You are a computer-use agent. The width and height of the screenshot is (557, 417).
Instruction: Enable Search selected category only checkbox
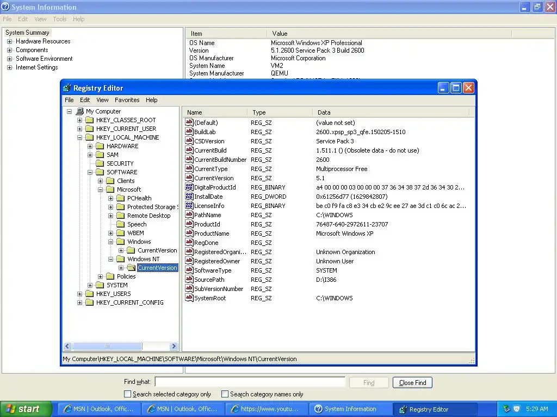pos(127,394)
